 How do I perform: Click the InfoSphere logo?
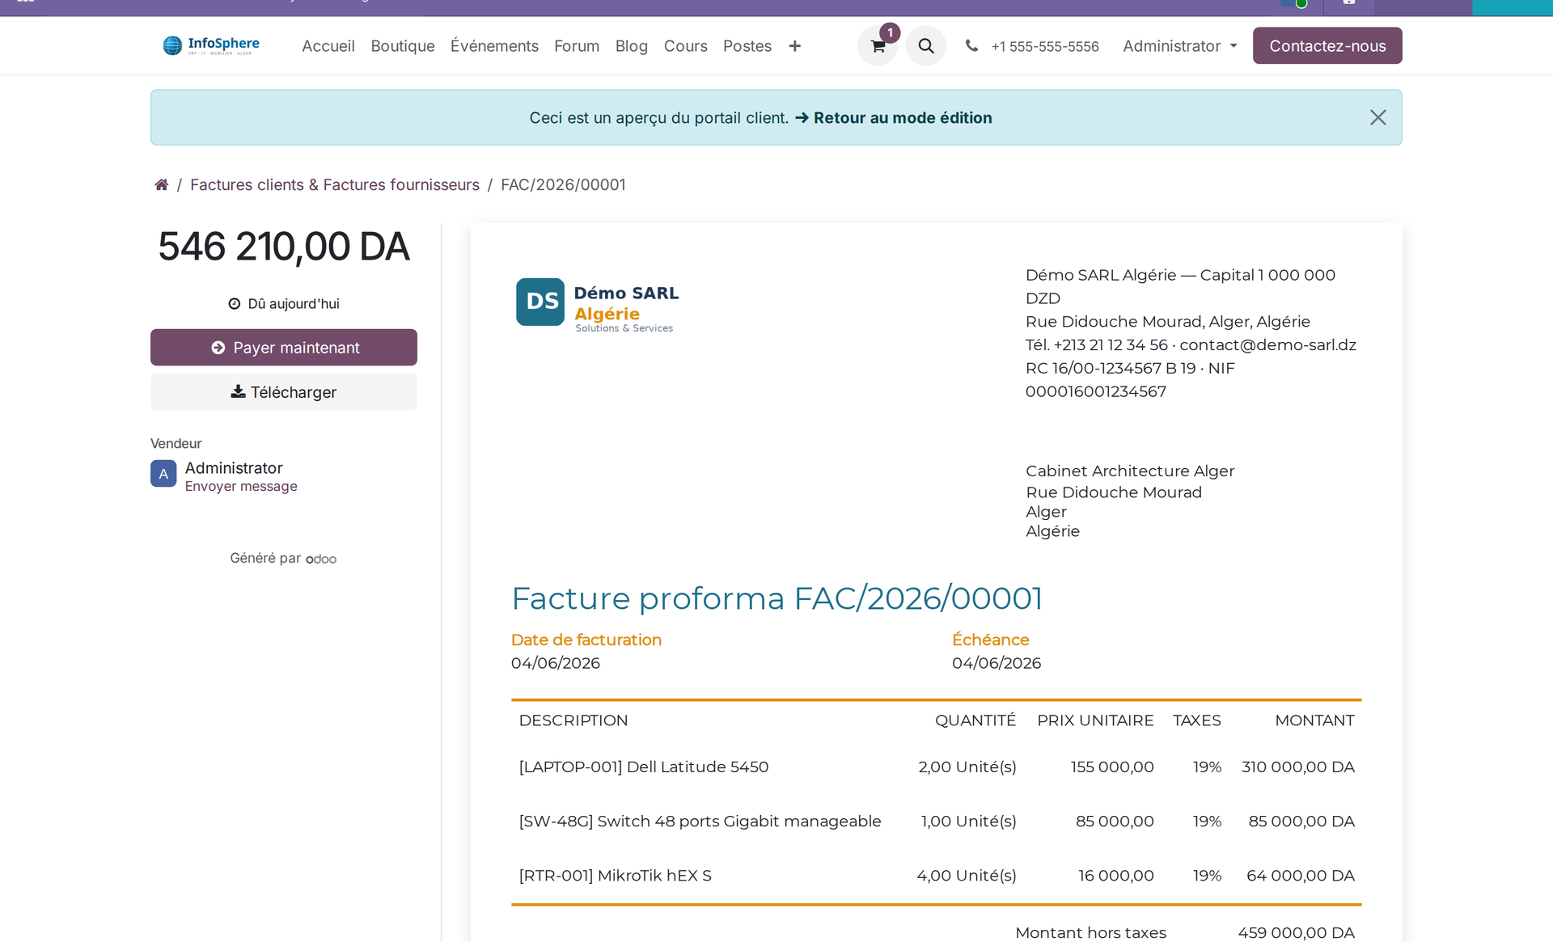211,45
